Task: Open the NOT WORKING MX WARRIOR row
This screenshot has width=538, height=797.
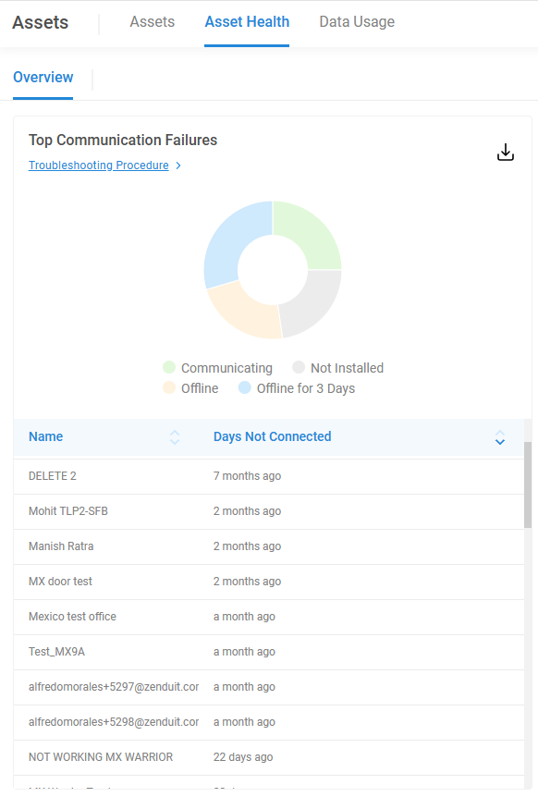Action: pos(269,757)
